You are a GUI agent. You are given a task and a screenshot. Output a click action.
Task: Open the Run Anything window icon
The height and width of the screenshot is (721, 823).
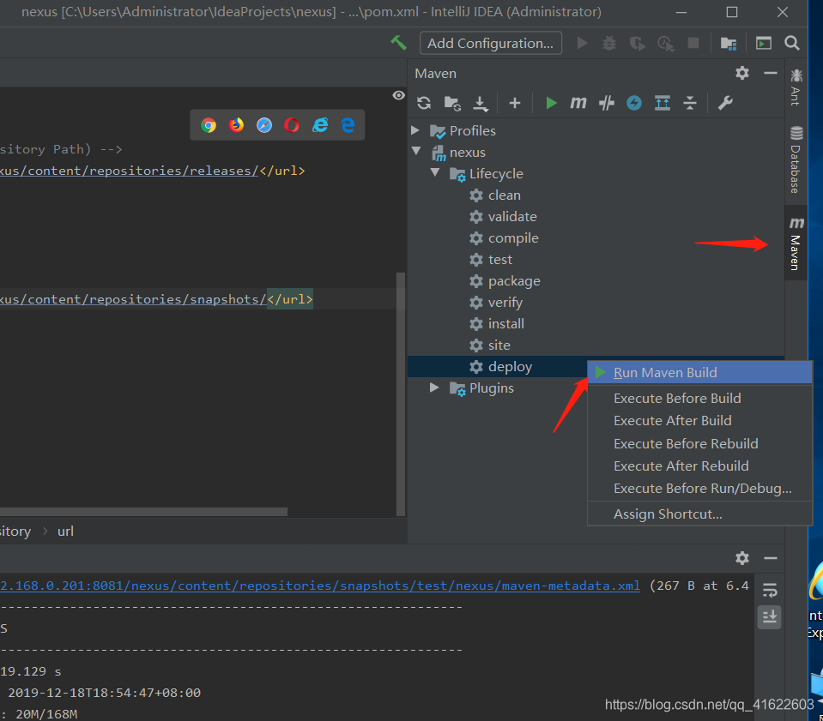pos(764,43)
